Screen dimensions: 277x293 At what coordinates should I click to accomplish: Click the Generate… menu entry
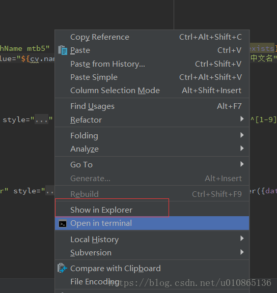click(x=152, y=178)
